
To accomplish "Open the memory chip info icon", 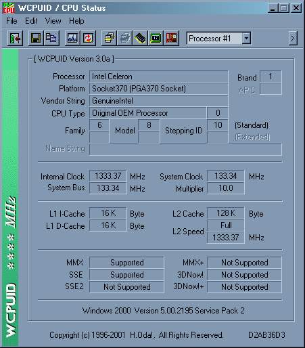I will click(140, 39).
